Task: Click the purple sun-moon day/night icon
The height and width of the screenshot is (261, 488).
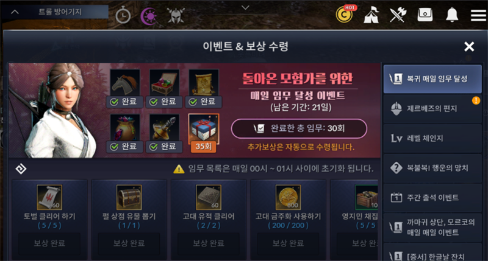Action: click(149, 16)
